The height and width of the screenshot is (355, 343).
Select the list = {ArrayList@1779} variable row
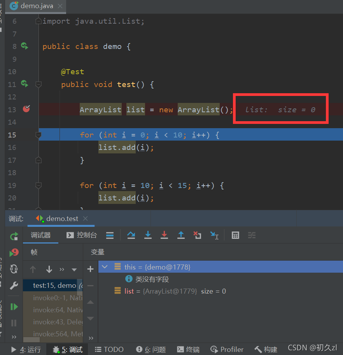click(x=220, y=291)
